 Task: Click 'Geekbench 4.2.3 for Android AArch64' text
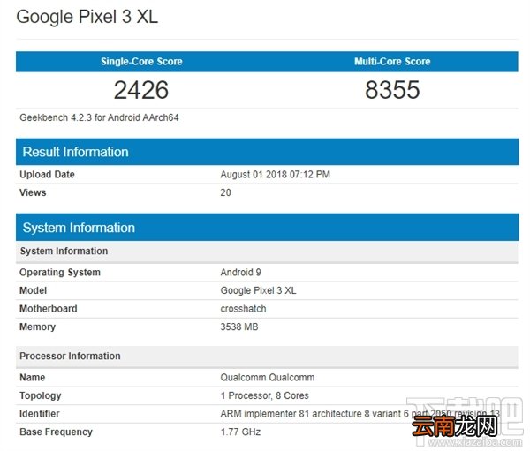99,117
